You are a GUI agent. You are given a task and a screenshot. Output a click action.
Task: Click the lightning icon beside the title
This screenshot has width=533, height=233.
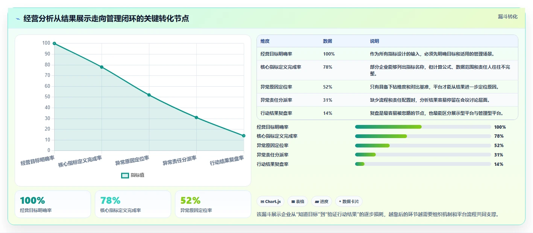(18, 18)
